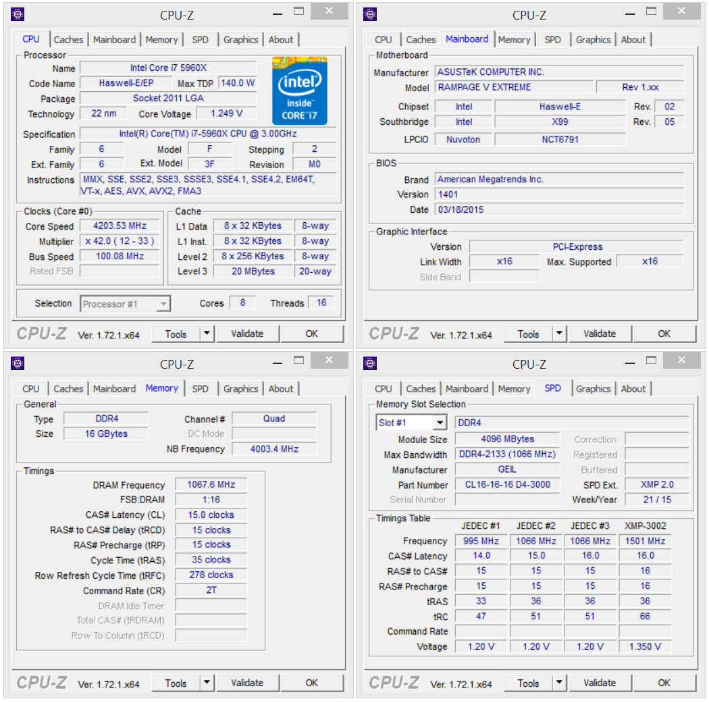Click OK in the CPU window
This screenshot has width=709, height=703.
(311, 334)
